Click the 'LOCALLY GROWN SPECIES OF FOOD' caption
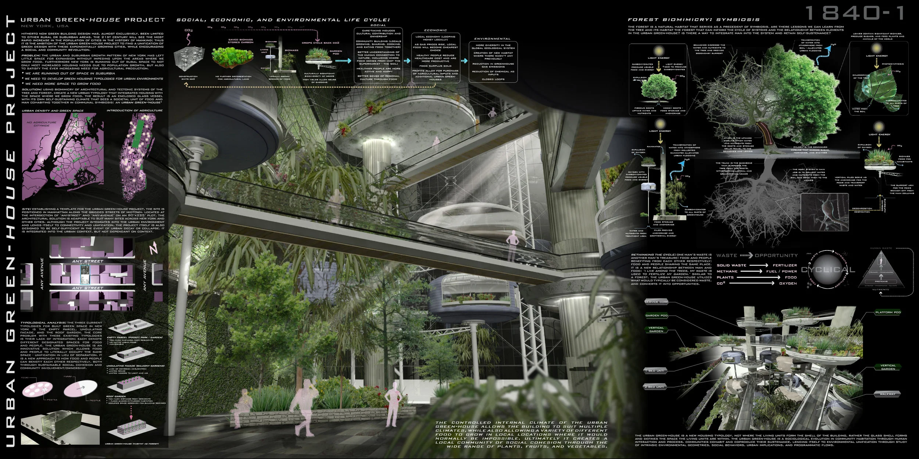Screen dimensions: 919x459 click(x=280, y=78)
